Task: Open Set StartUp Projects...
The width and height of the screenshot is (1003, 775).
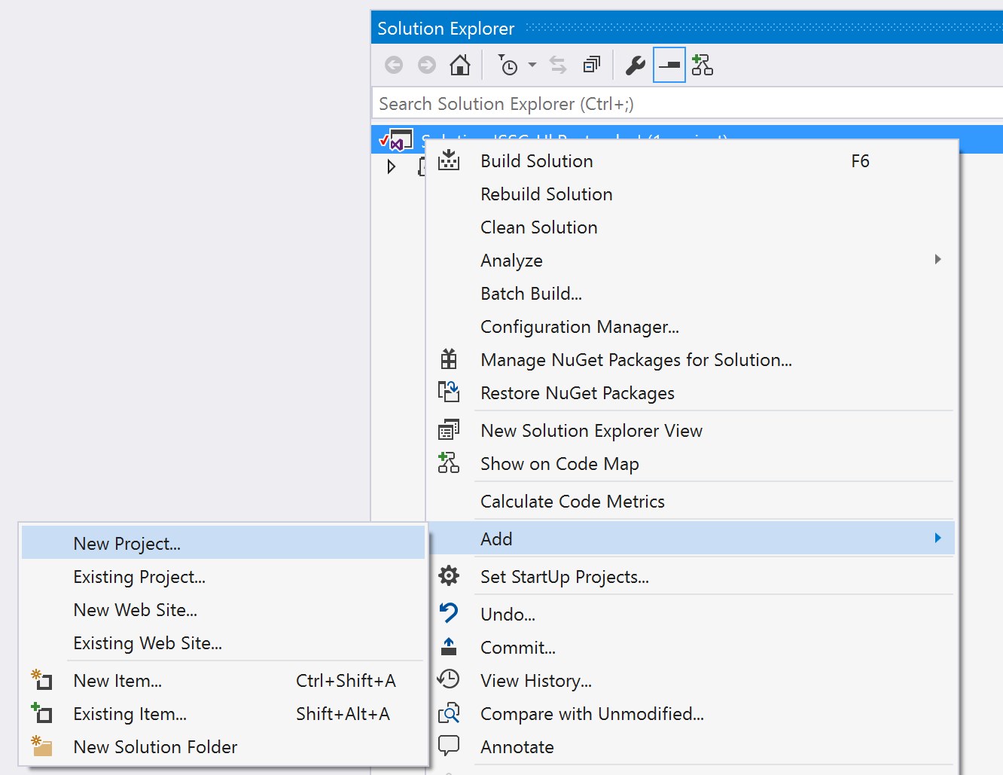Action: tap(564, 577)
